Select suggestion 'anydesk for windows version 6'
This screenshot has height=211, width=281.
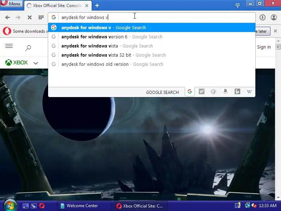(x=152, y=37)
